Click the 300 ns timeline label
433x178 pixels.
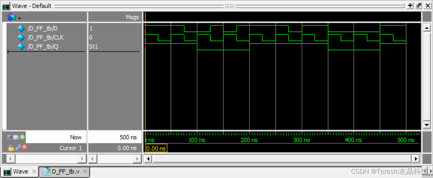point(301,140)
